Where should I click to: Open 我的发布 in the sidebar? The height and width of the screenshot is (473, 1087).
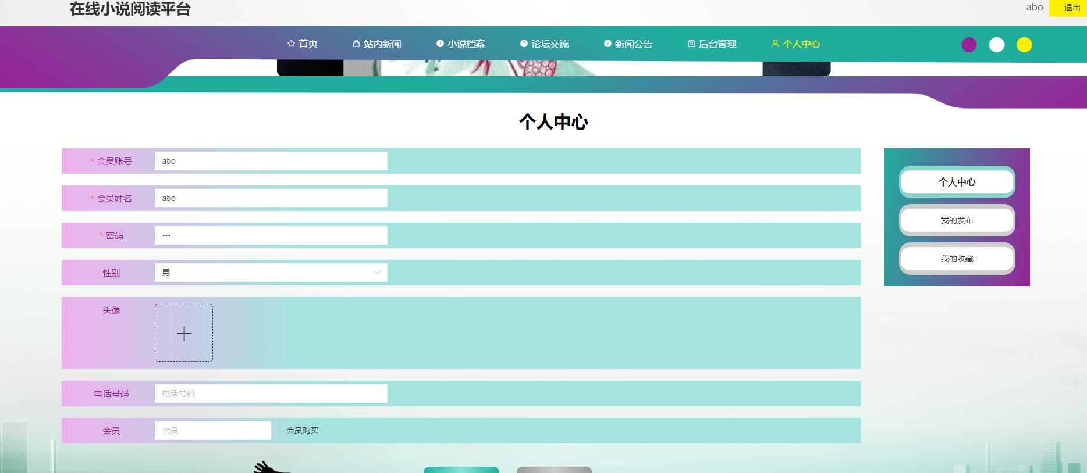(x=957, y=220)
